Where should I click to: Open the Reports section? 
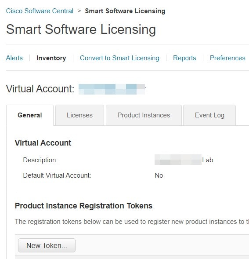tap(184, 58)
